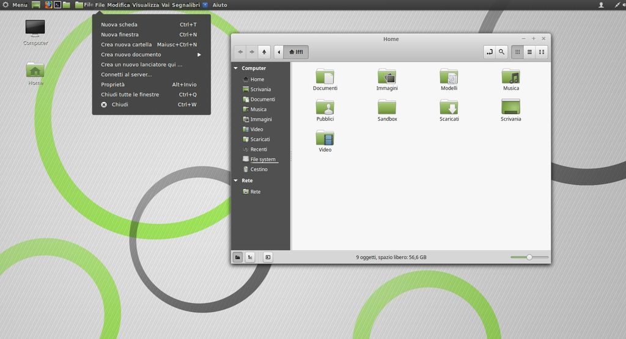Show tree view in the sidebar

pos(250,257)
